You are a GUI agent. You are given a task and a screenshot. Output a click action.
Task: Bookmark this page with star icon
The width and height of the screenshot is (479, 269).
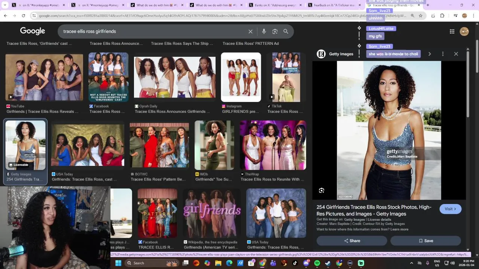coord(421,16)
